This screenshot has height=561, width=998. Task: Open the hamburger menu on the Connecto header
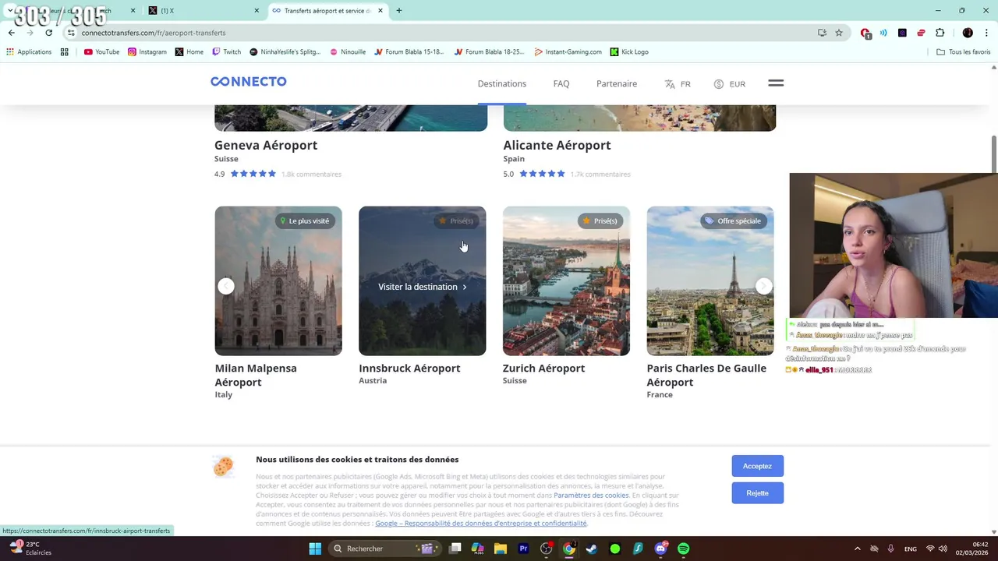(775, 83)
